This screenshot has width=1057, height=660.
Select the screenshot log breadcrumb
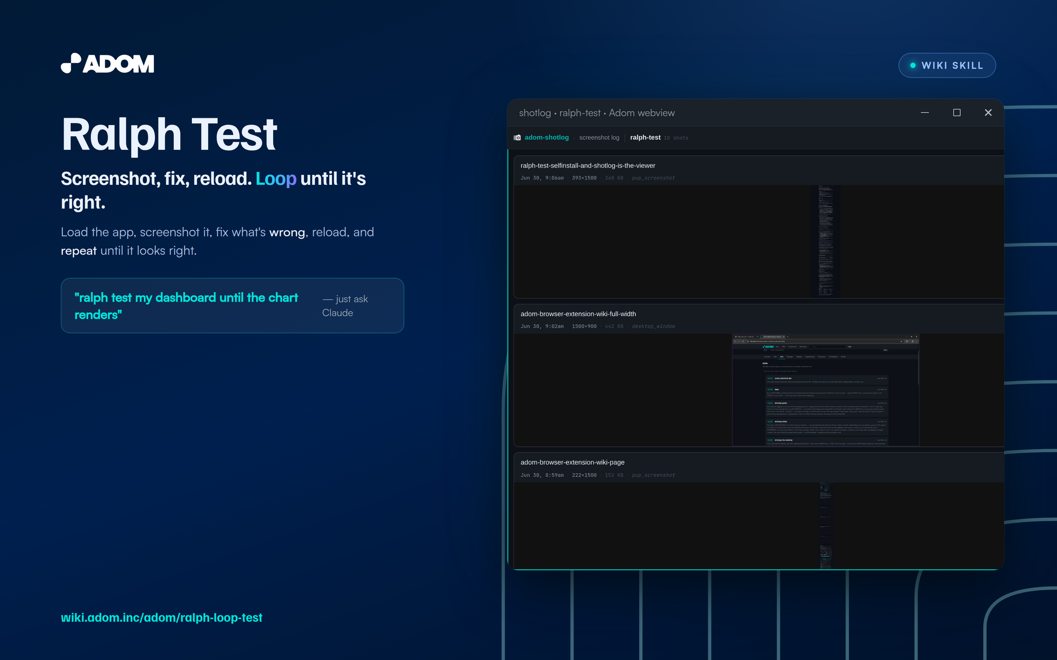coord(599,137)
